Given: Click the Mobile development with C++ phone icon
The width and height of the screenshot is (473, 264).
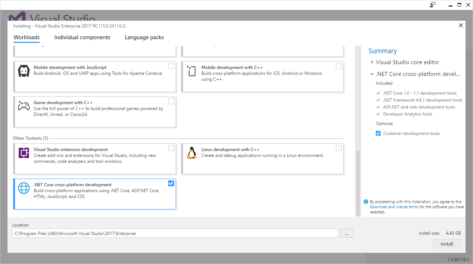Looking at the screenshot, I should (x=191, y=71).
